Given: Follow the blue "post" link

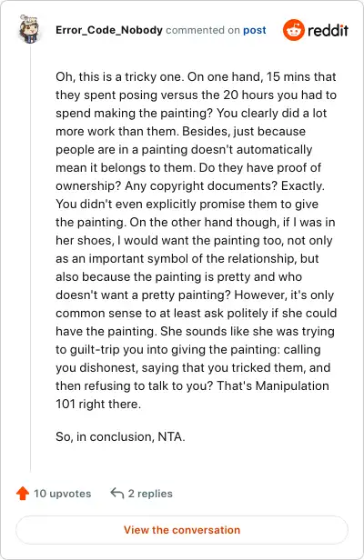Looking at the screenshot, I should 255,30.
